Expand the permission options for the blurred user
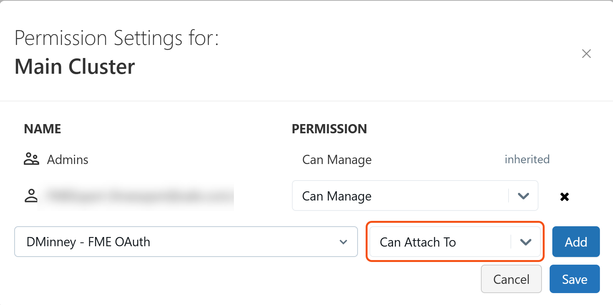 (x=523, y=196)
